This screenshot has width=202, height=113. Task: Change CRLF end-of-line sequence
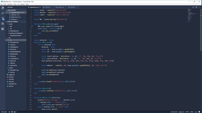[x=192, y=112]
